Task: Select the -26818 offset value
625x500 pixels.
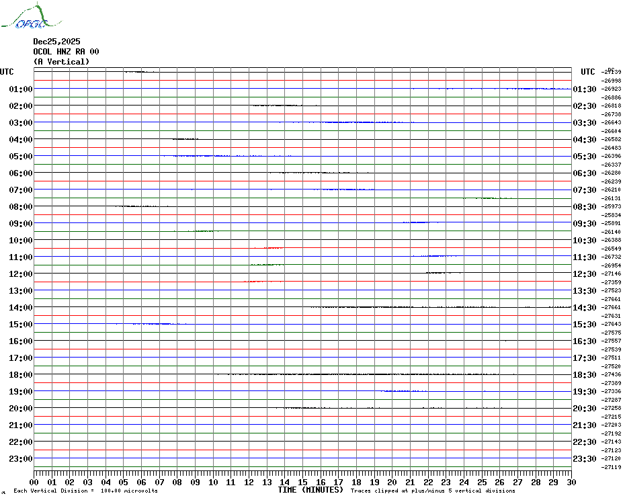Action: click(x=611, y=106)
